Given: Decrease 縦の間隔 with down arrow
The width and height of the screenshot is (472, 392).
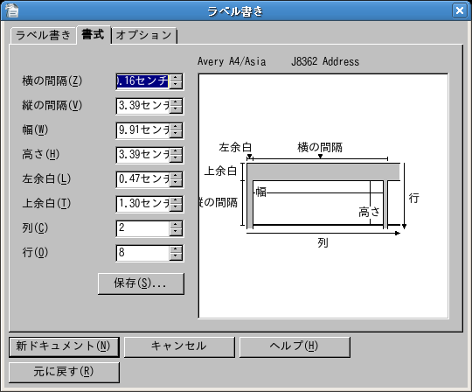Looking at the screenshot, I should pyautogui.click(x=176, y=109).
